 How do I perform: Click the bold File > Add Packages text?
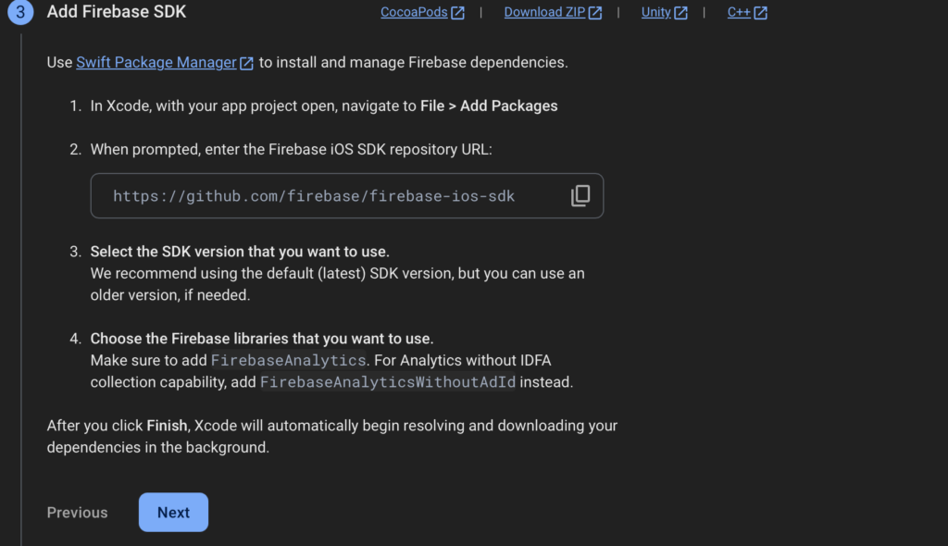(x=489, y=105)
